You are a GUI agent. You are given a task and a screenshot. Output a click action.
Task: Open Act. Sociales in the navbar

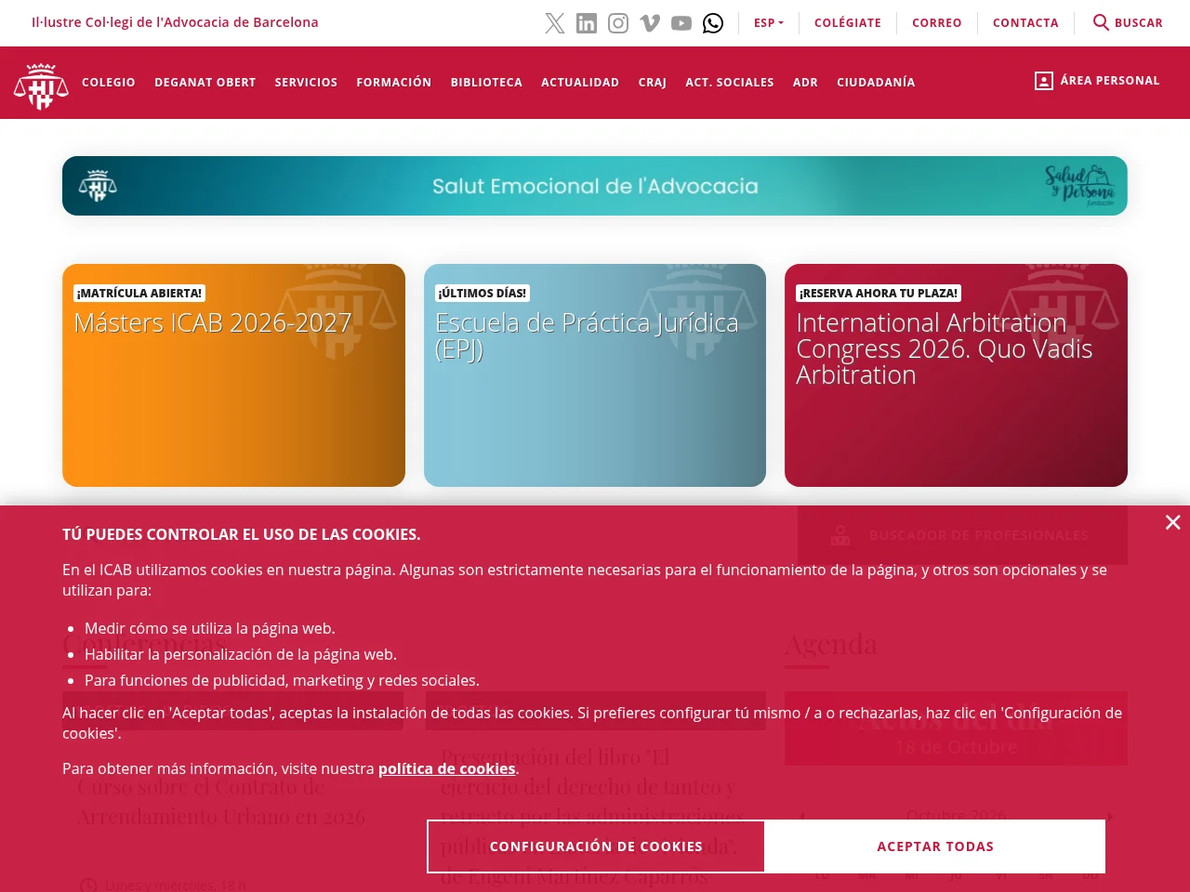click(730, 83)
